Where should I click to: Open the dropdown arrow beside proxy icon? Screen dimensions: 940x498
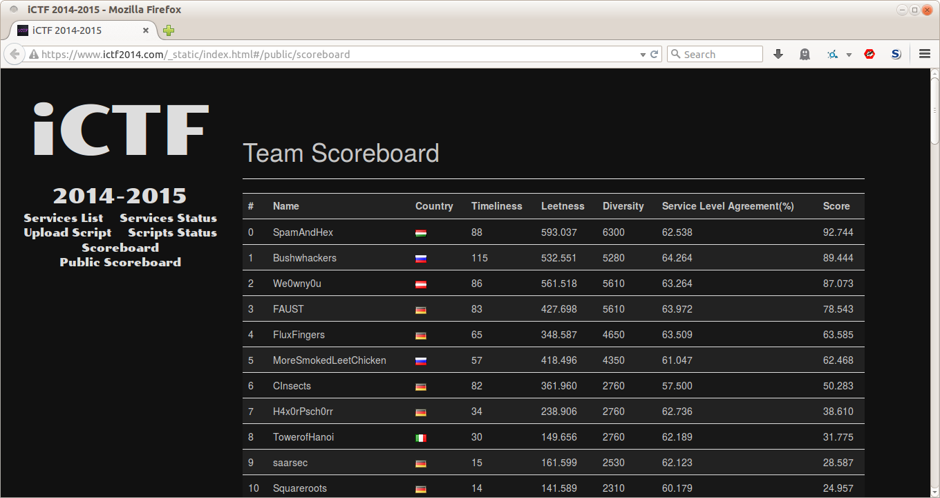point(849,55)
